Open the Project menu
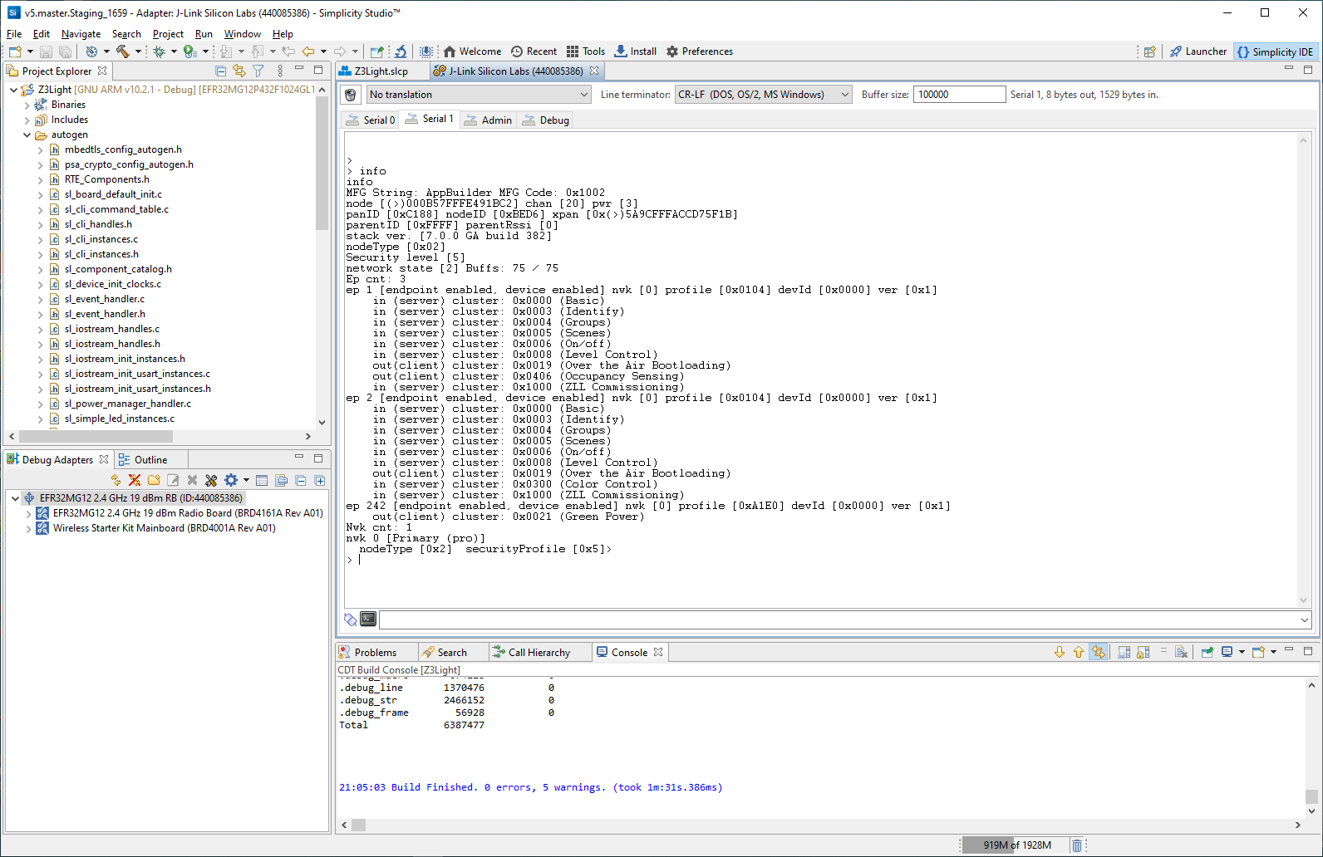 [x=168, y=34]
